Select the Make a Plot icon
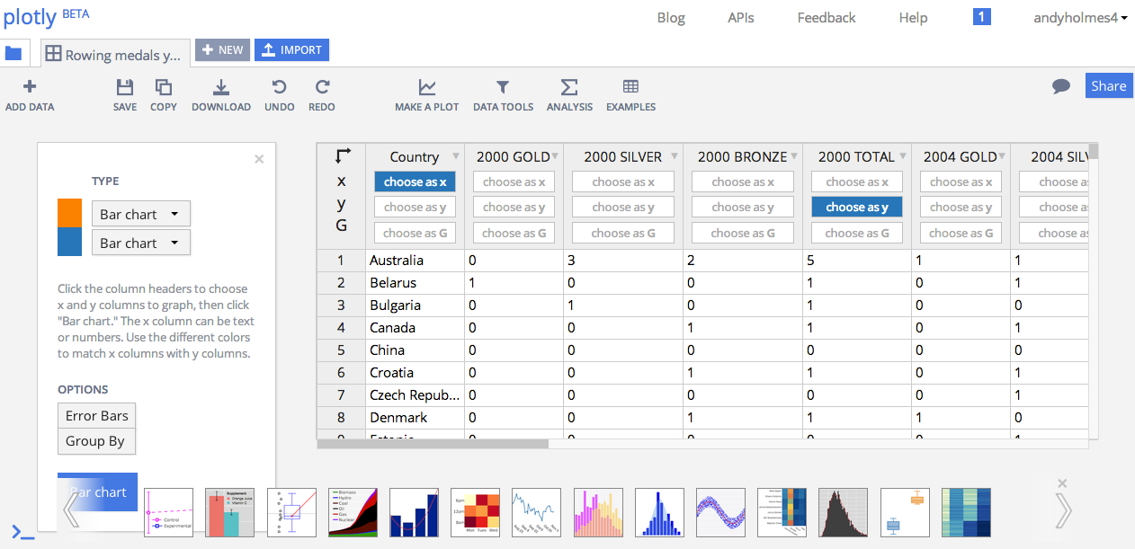 pos(426,94)
